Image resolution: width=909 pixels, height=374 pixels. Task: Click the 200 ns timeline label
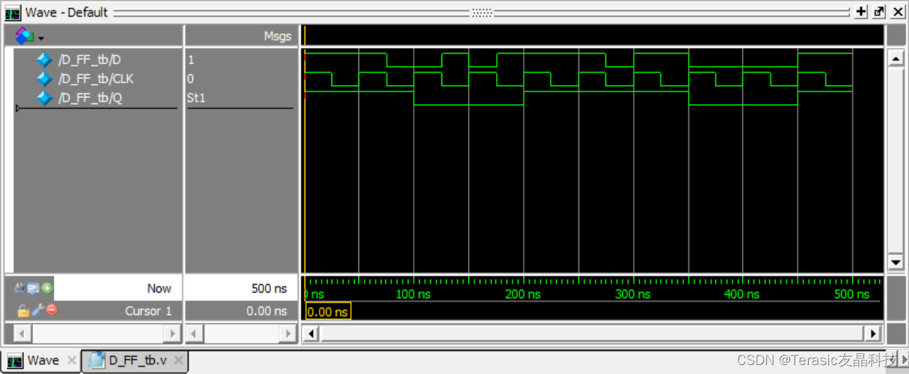(523, 295)
